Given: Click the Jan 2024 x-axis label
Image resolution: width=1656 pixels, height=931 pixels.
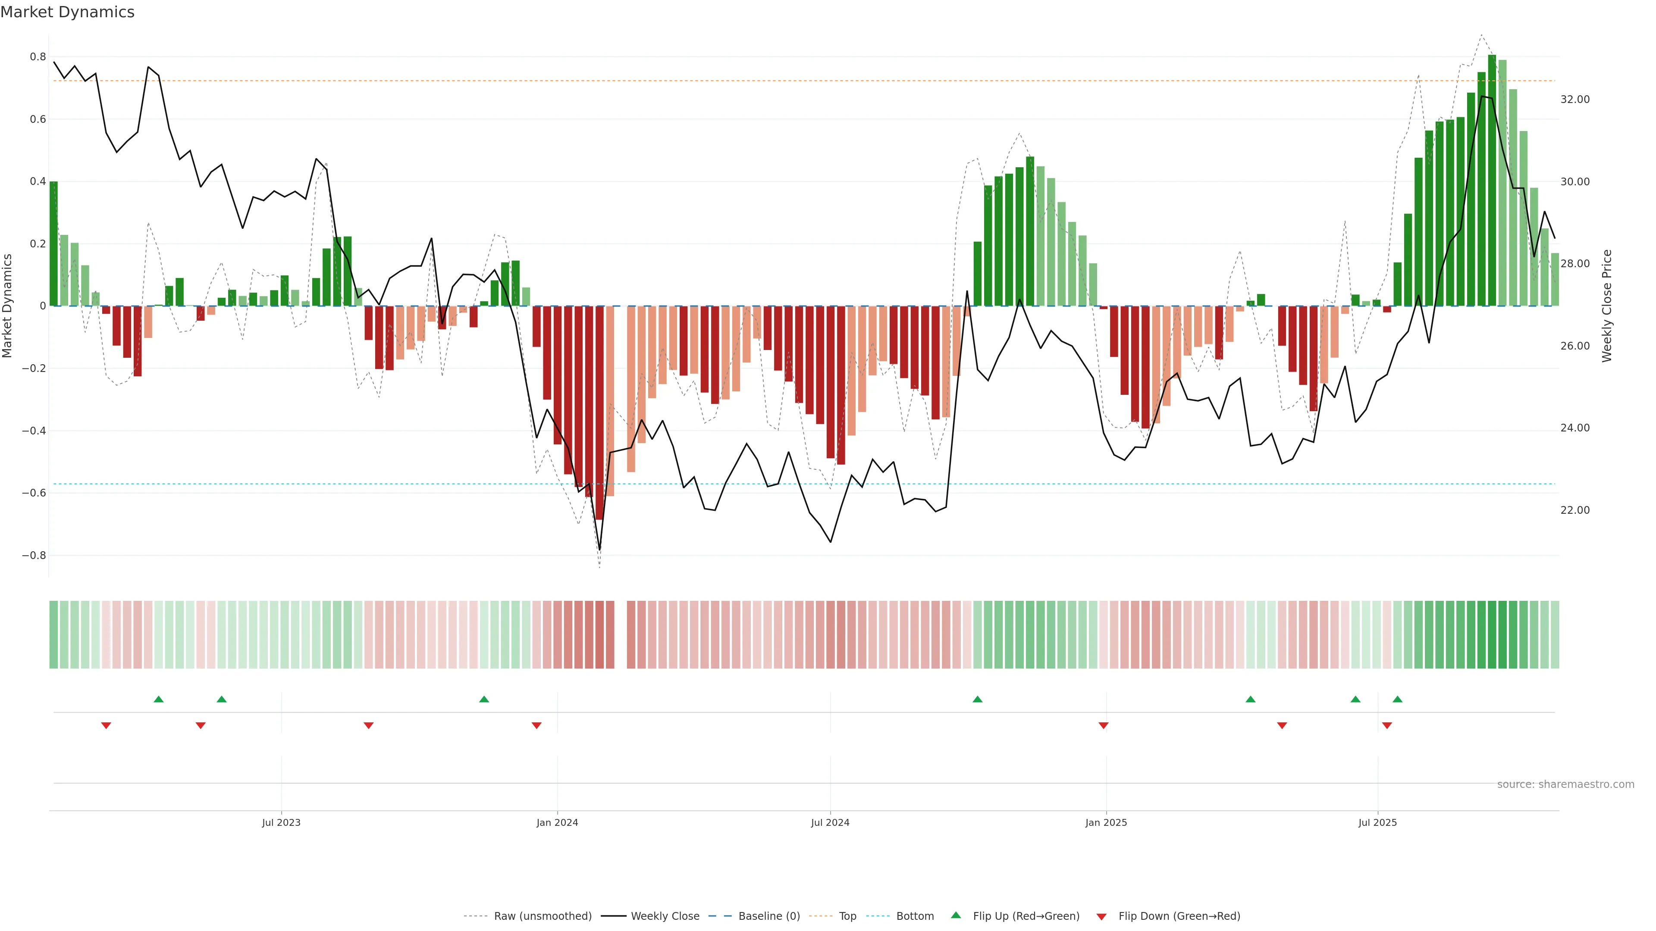Looking at the screenshot, I should point(557,822).
